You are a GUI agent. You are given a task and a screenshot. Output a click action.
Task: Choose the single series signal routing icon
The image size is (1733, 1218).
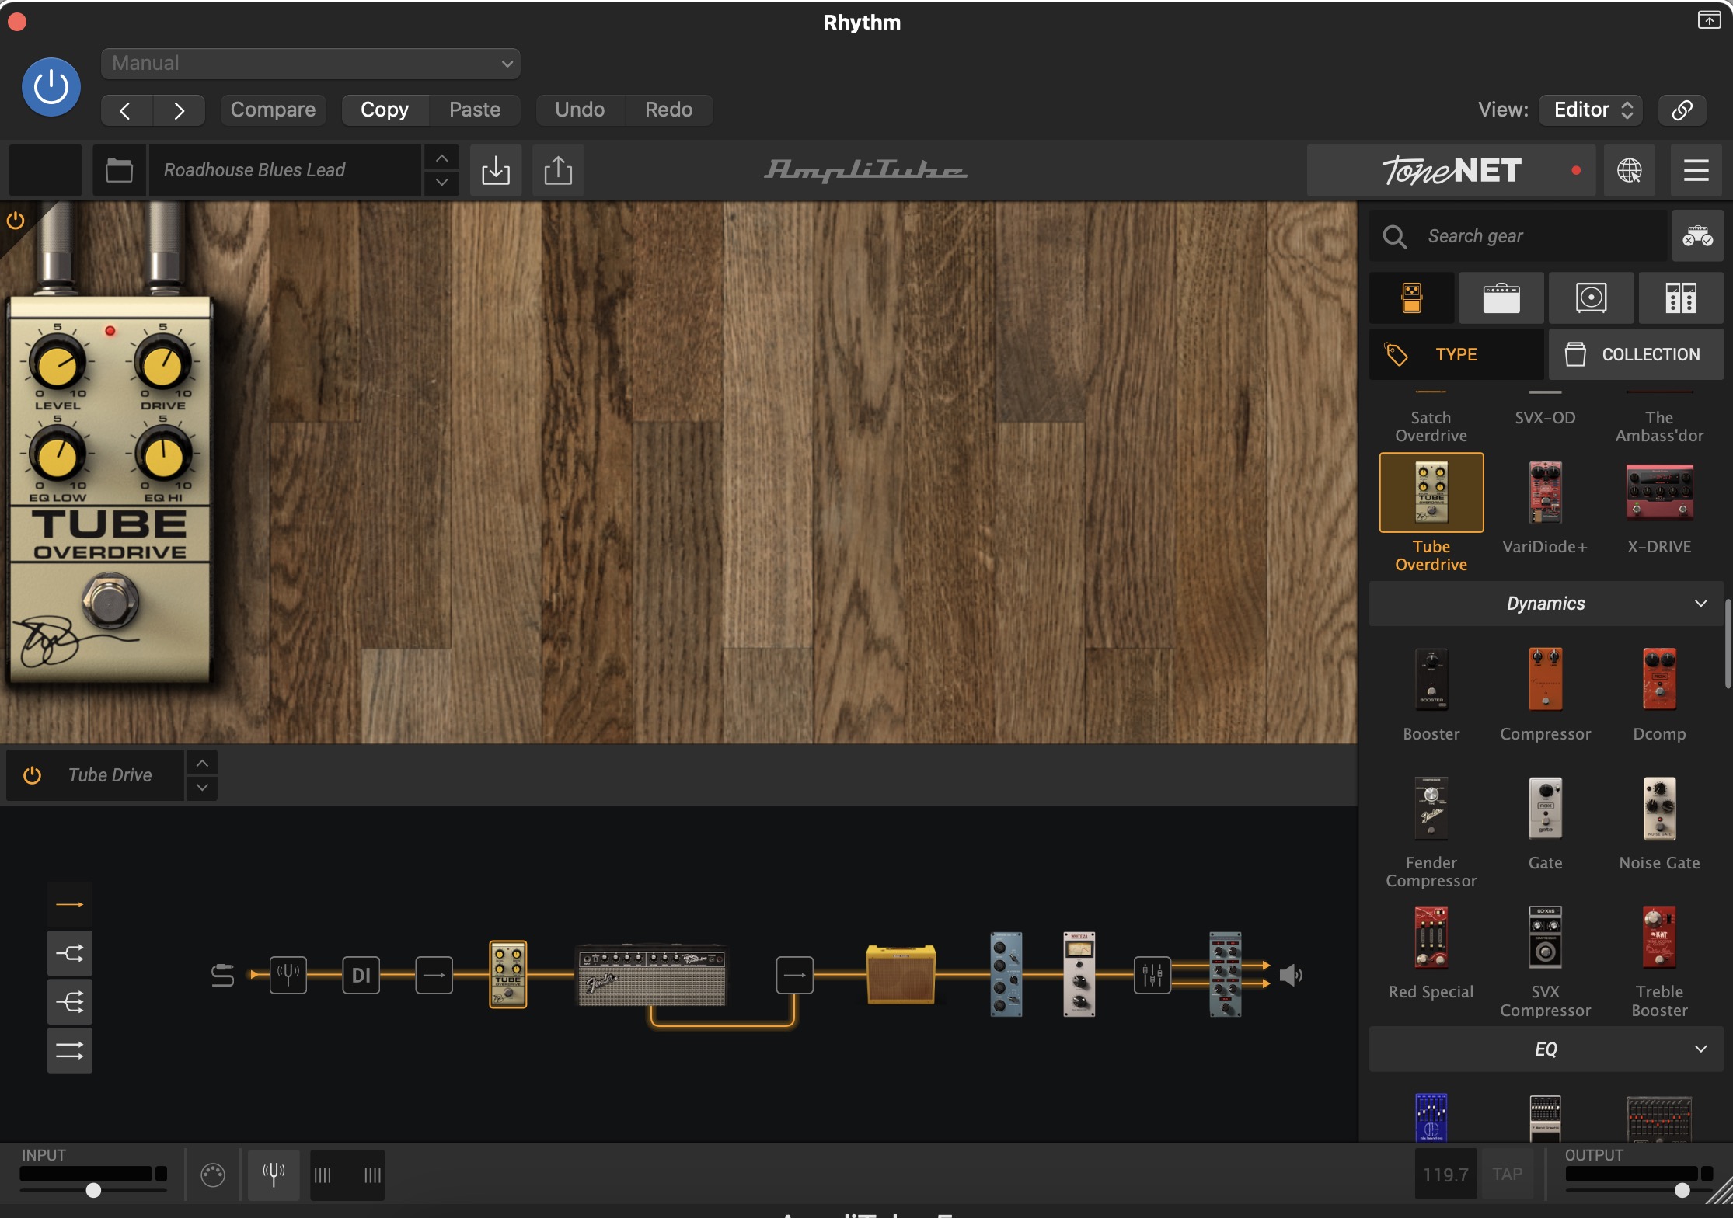[70, 905]
